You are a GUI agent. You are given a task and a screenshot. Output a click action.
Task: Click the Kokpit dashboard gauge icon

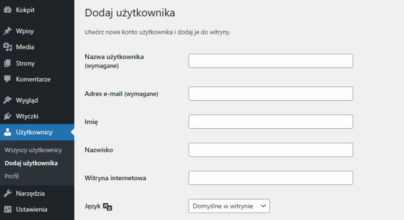(7, 9)
